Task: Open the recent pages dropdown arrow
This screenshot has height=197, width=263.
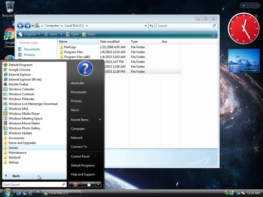Action: (x=33, y=26)
